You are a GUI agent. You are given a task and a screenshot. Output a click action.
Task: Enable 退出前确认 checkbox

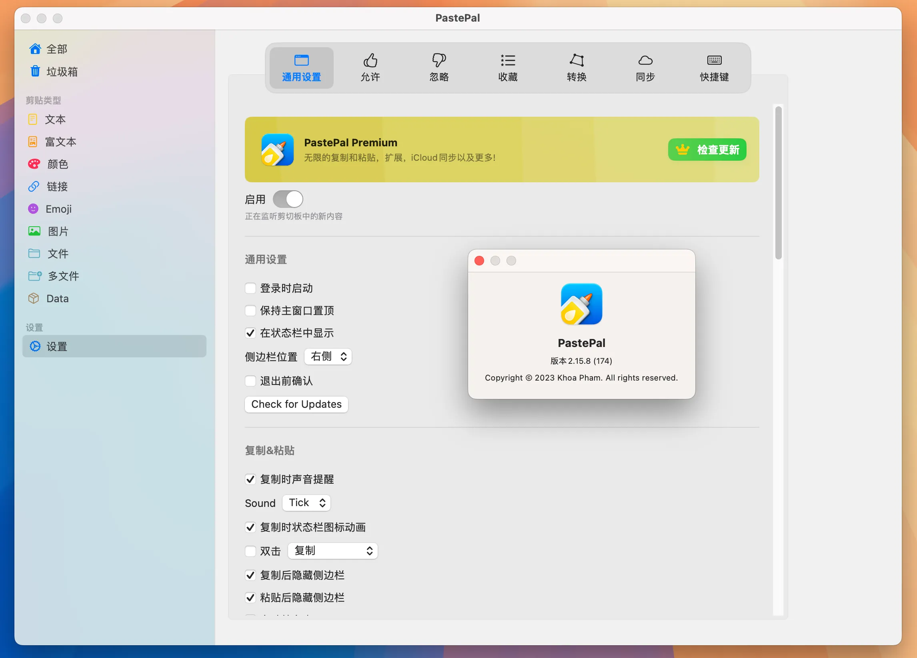(x=250, y=381)
